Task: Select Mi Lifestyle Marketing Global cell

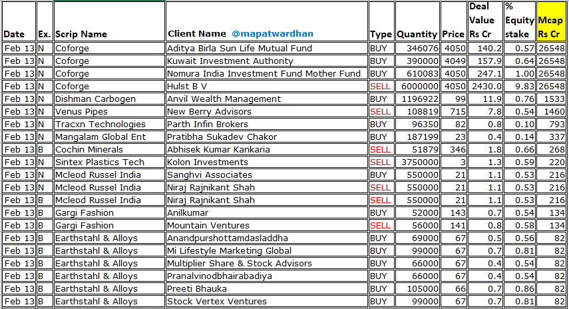Action: click(267, 251)
